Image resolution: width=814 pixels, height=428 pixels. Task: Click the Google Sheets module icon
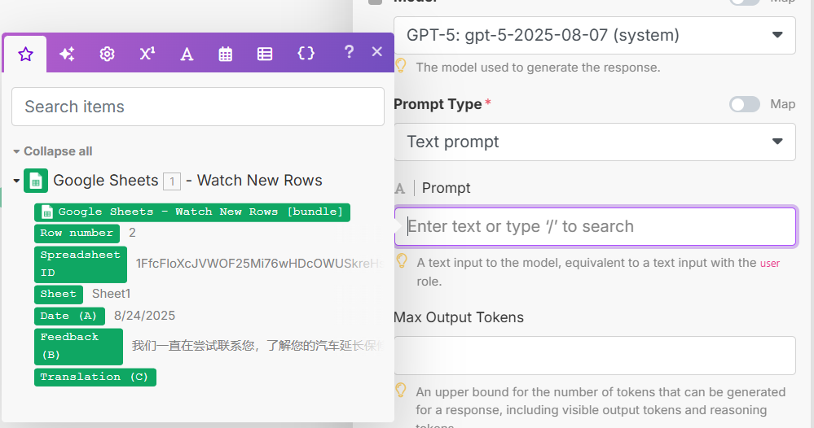pos(36,181)
